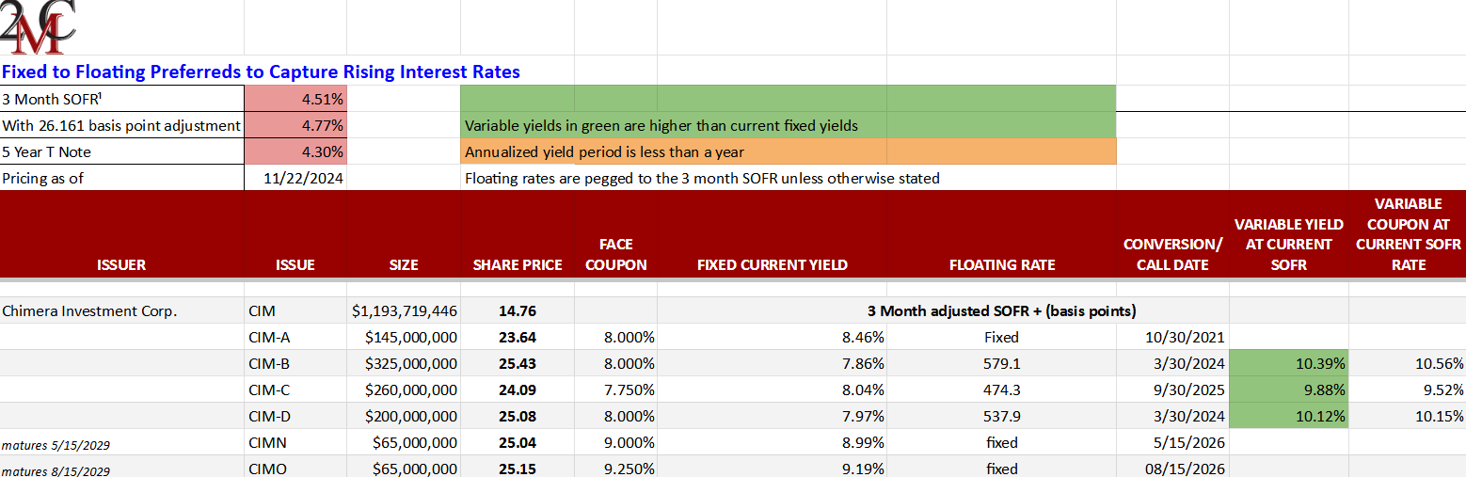Click green 10.12% variable yield cell

(x=1289, y=416)
